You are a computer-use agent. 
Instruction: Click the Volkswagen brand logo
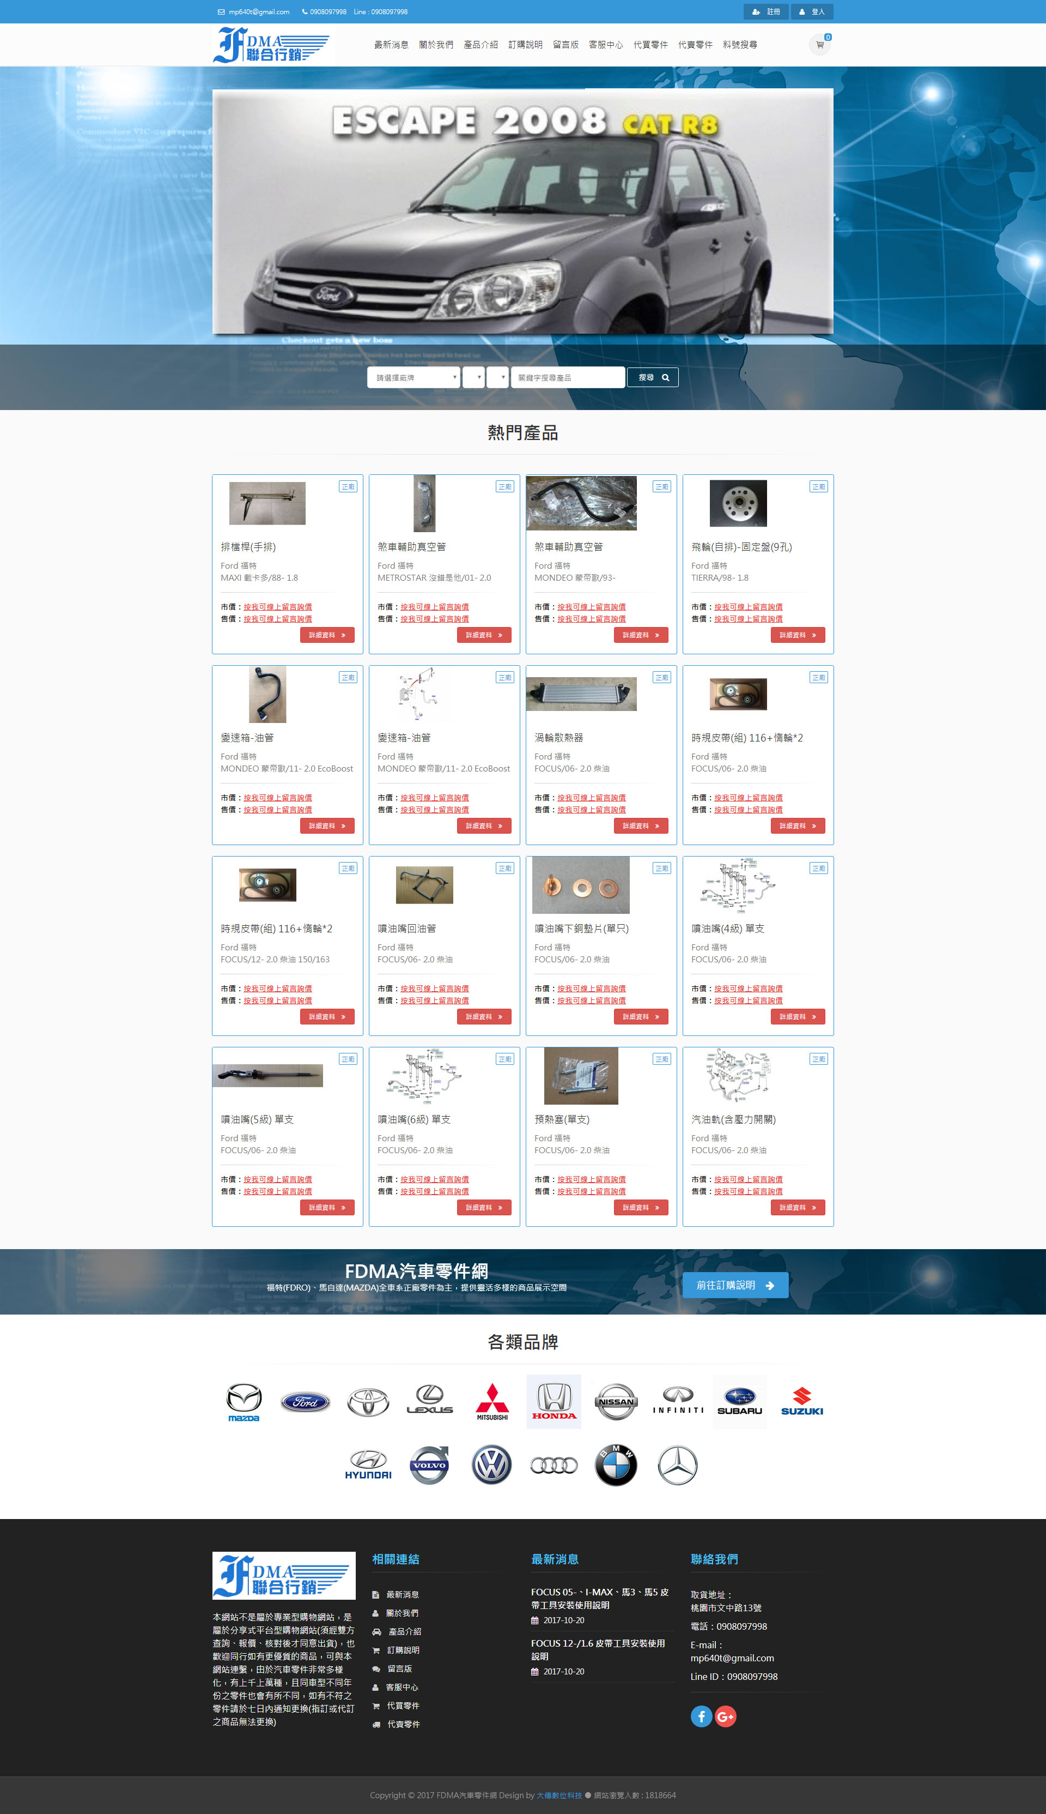(492, 1465)
